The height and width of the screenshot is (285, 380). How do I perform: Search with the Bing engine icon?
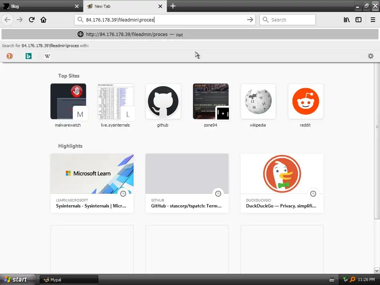tap(29, 56)
